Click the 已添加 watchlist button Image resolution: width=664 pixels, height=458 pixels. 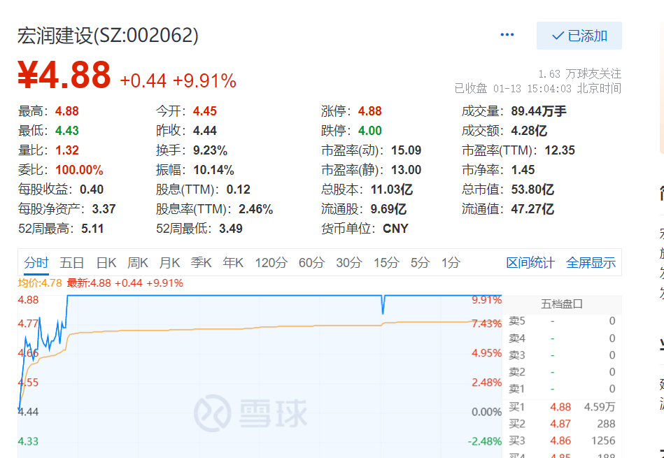[x=579, y=36]
